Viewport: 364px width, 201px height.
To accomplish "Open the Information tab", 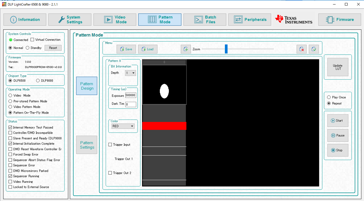I will point(25,19).
